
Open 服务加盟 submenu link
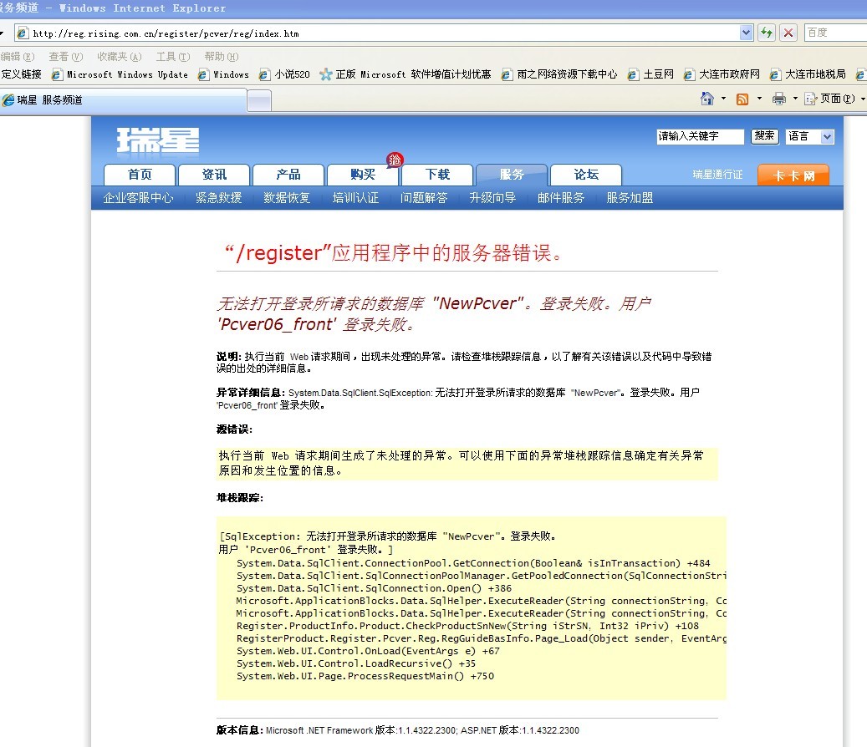[x=630, y=198]
